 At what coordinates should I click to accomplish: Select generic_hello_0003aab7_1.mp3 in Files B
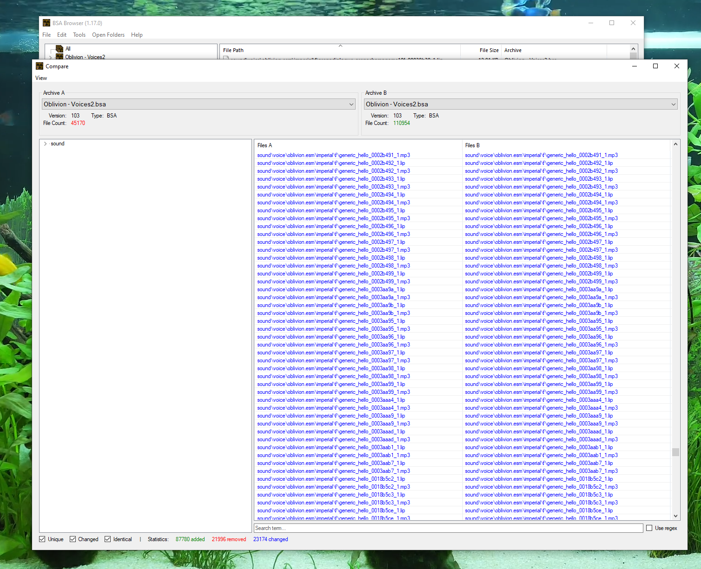pyautogui.click(x=541, y=471)
